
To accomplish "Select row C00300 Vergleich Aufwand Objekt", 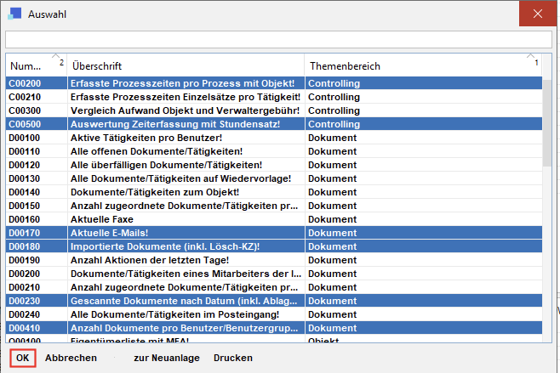I will pyautogui.click(x=185, y=110).
